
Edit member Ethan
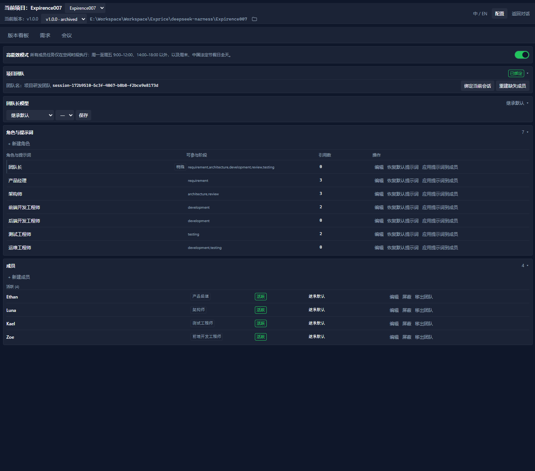coord(394,297)
